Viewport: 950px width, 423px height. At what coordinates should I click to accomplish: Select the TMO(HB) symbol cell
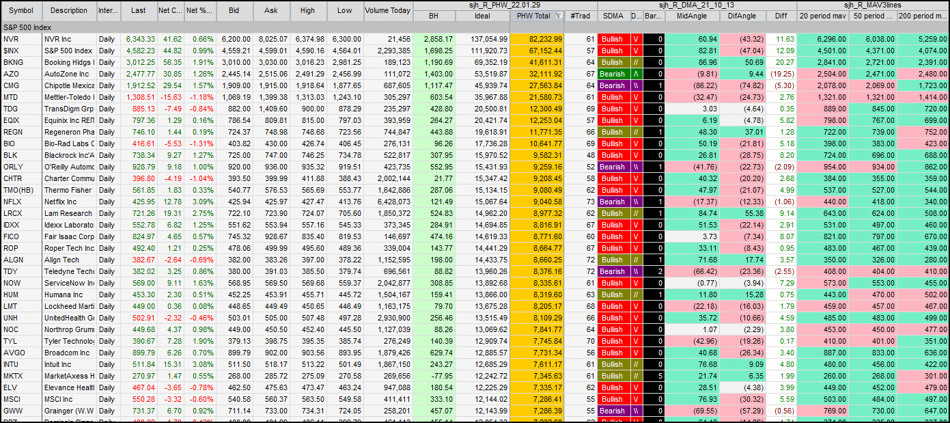21,190
